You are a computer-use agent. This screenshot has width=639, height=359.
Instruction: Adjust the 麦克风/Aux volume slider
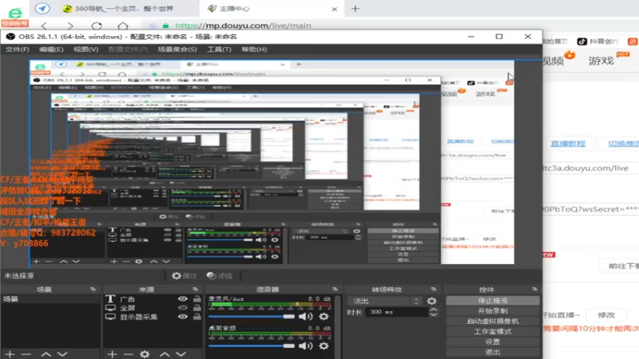252,316
